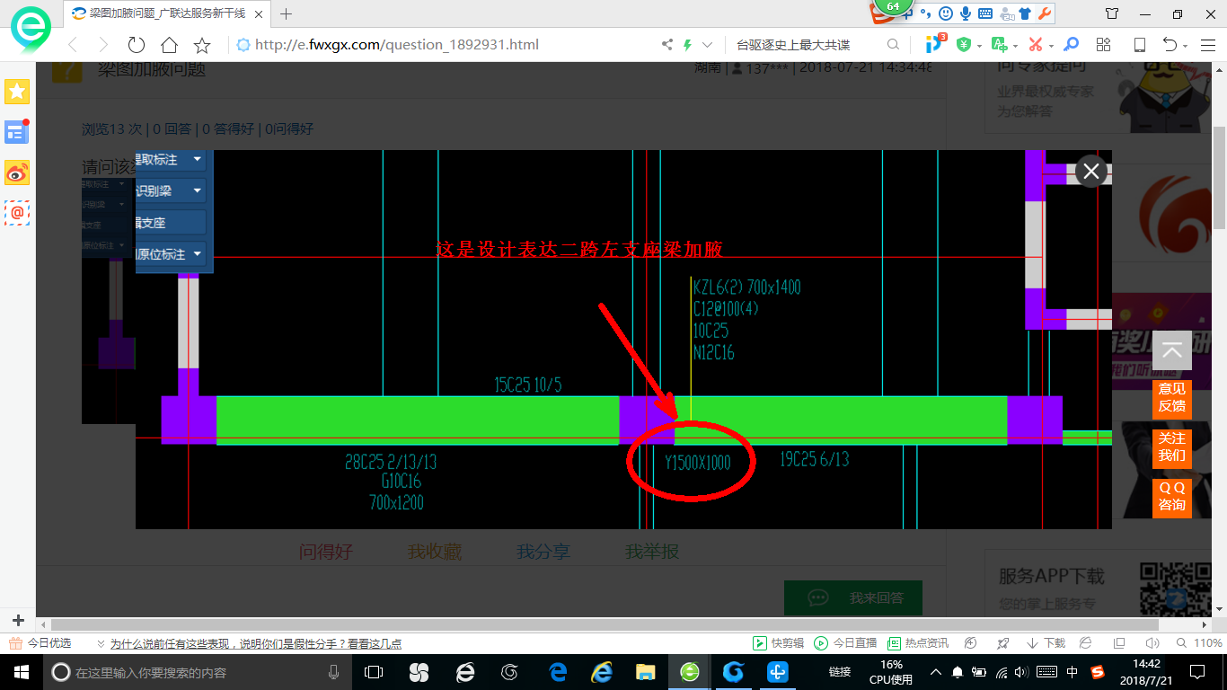Image resolution: width=1227 pixels, height=690 pixels.
Task: Click the 关注我们 orange button
Action: (1172, 448)
